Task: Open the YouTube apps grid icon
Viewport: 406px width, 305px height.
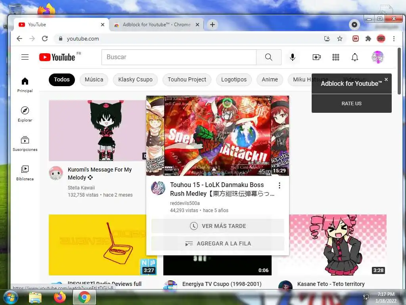Action: [336, 57]
